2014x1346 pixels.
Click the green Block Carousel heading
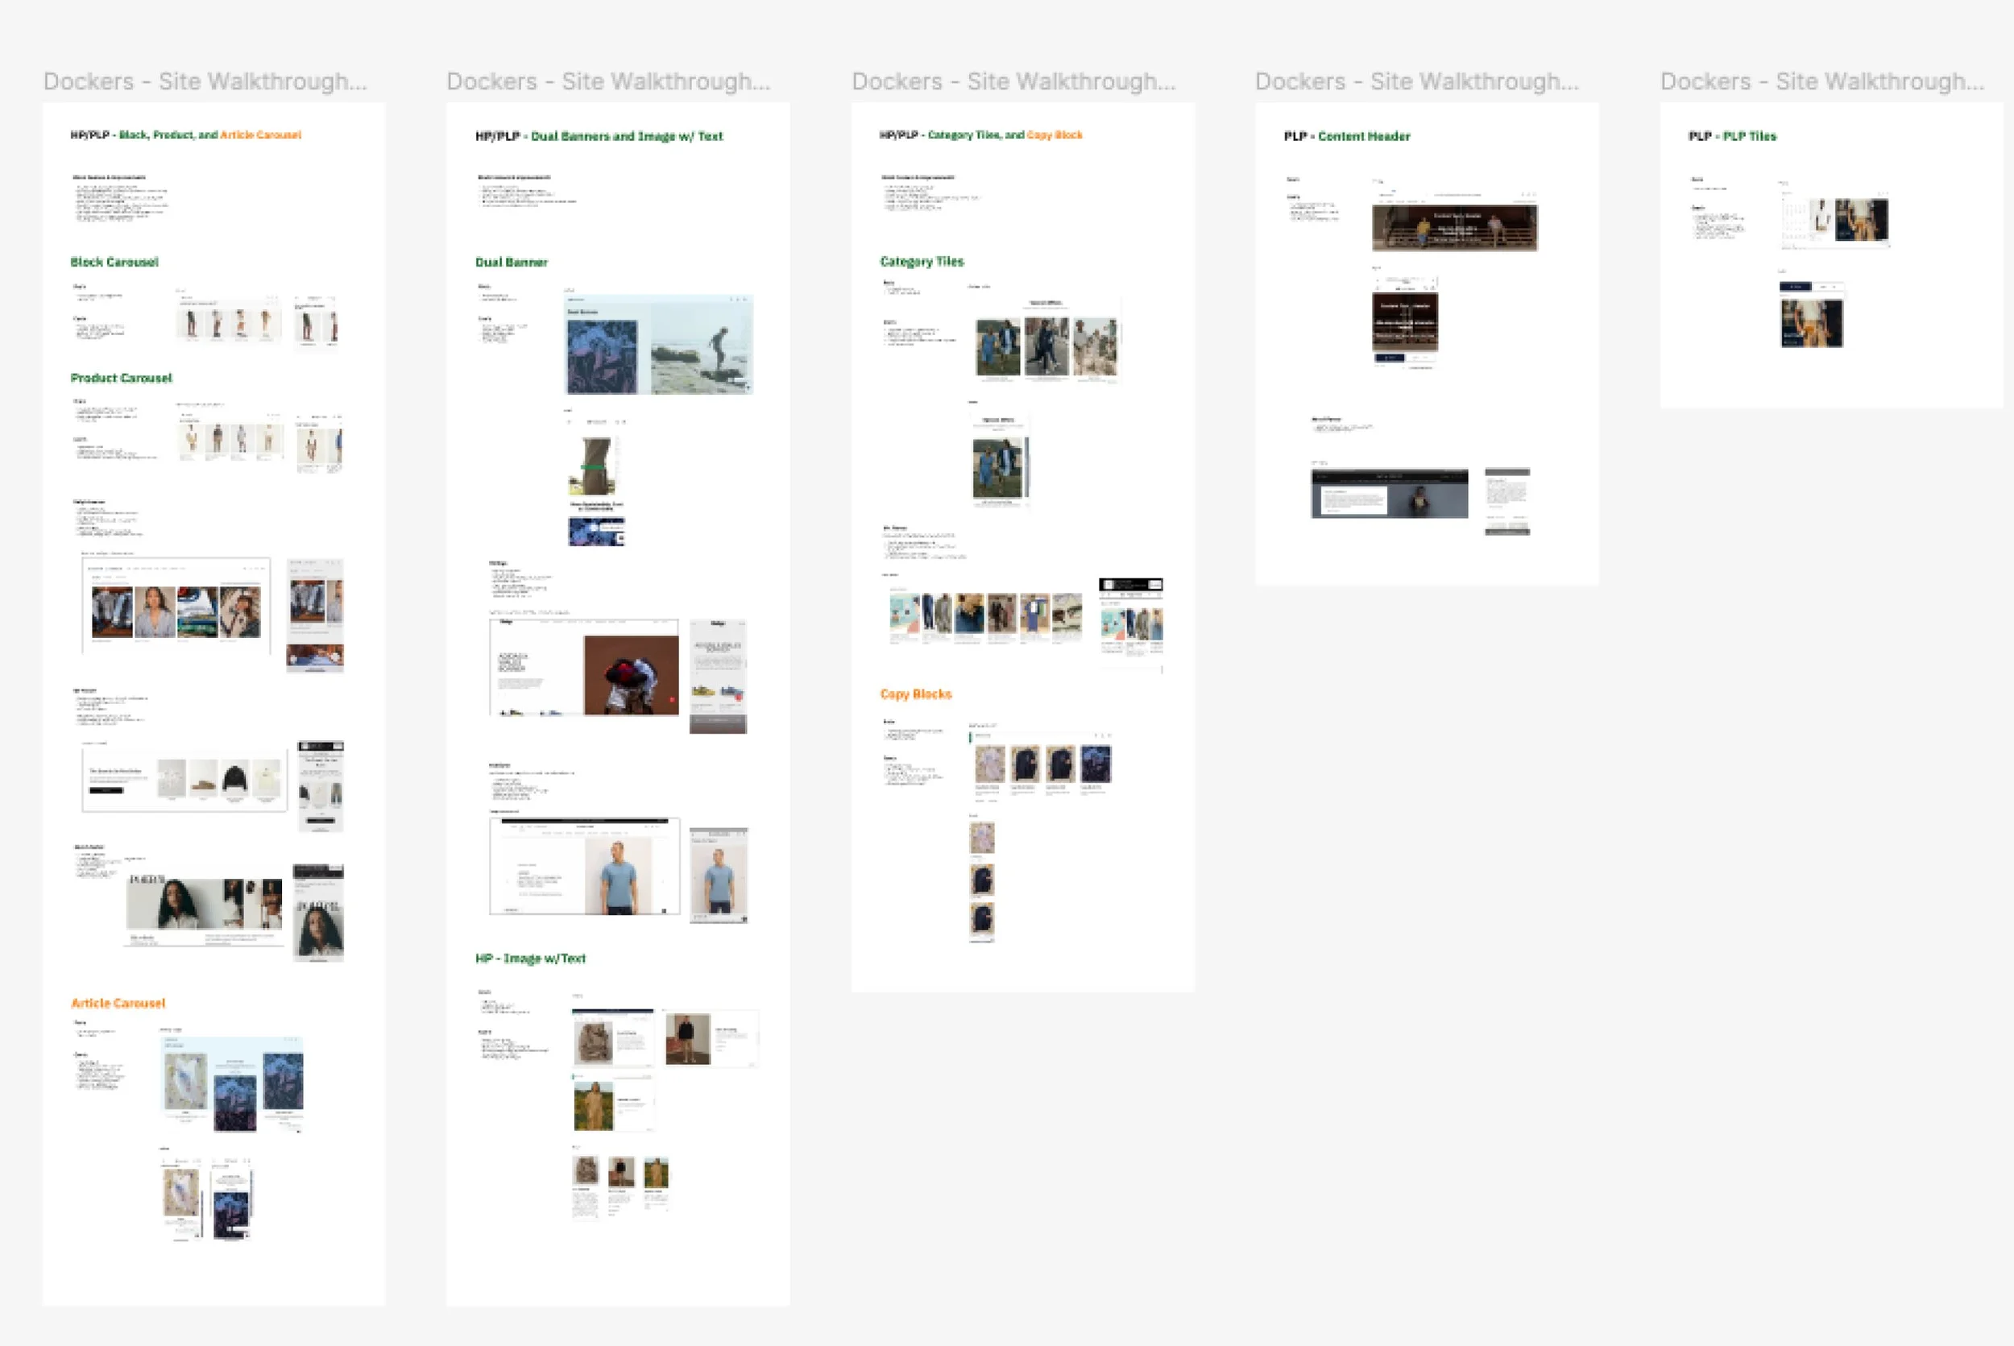[114, 262]
